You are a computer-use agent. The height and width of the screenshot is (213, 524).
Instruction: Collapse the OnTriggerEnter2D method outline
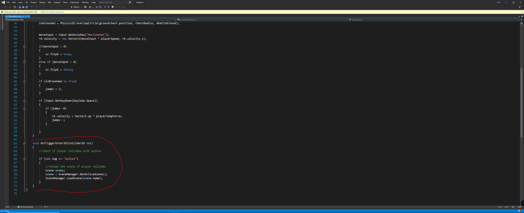pyautogui.click(x=24, y=143)
